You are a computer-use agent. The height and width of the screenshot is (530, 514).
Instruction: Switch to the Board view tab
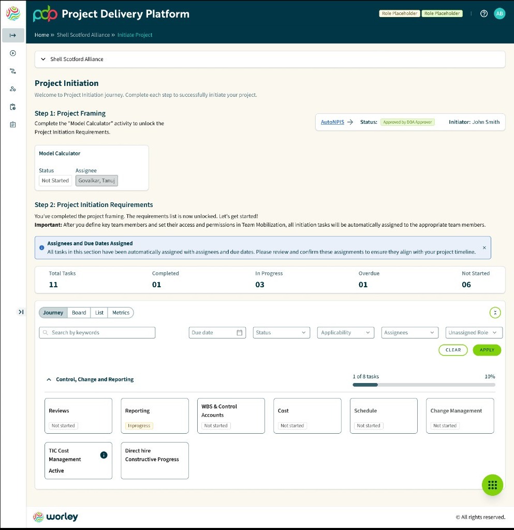tap(79, 313)
